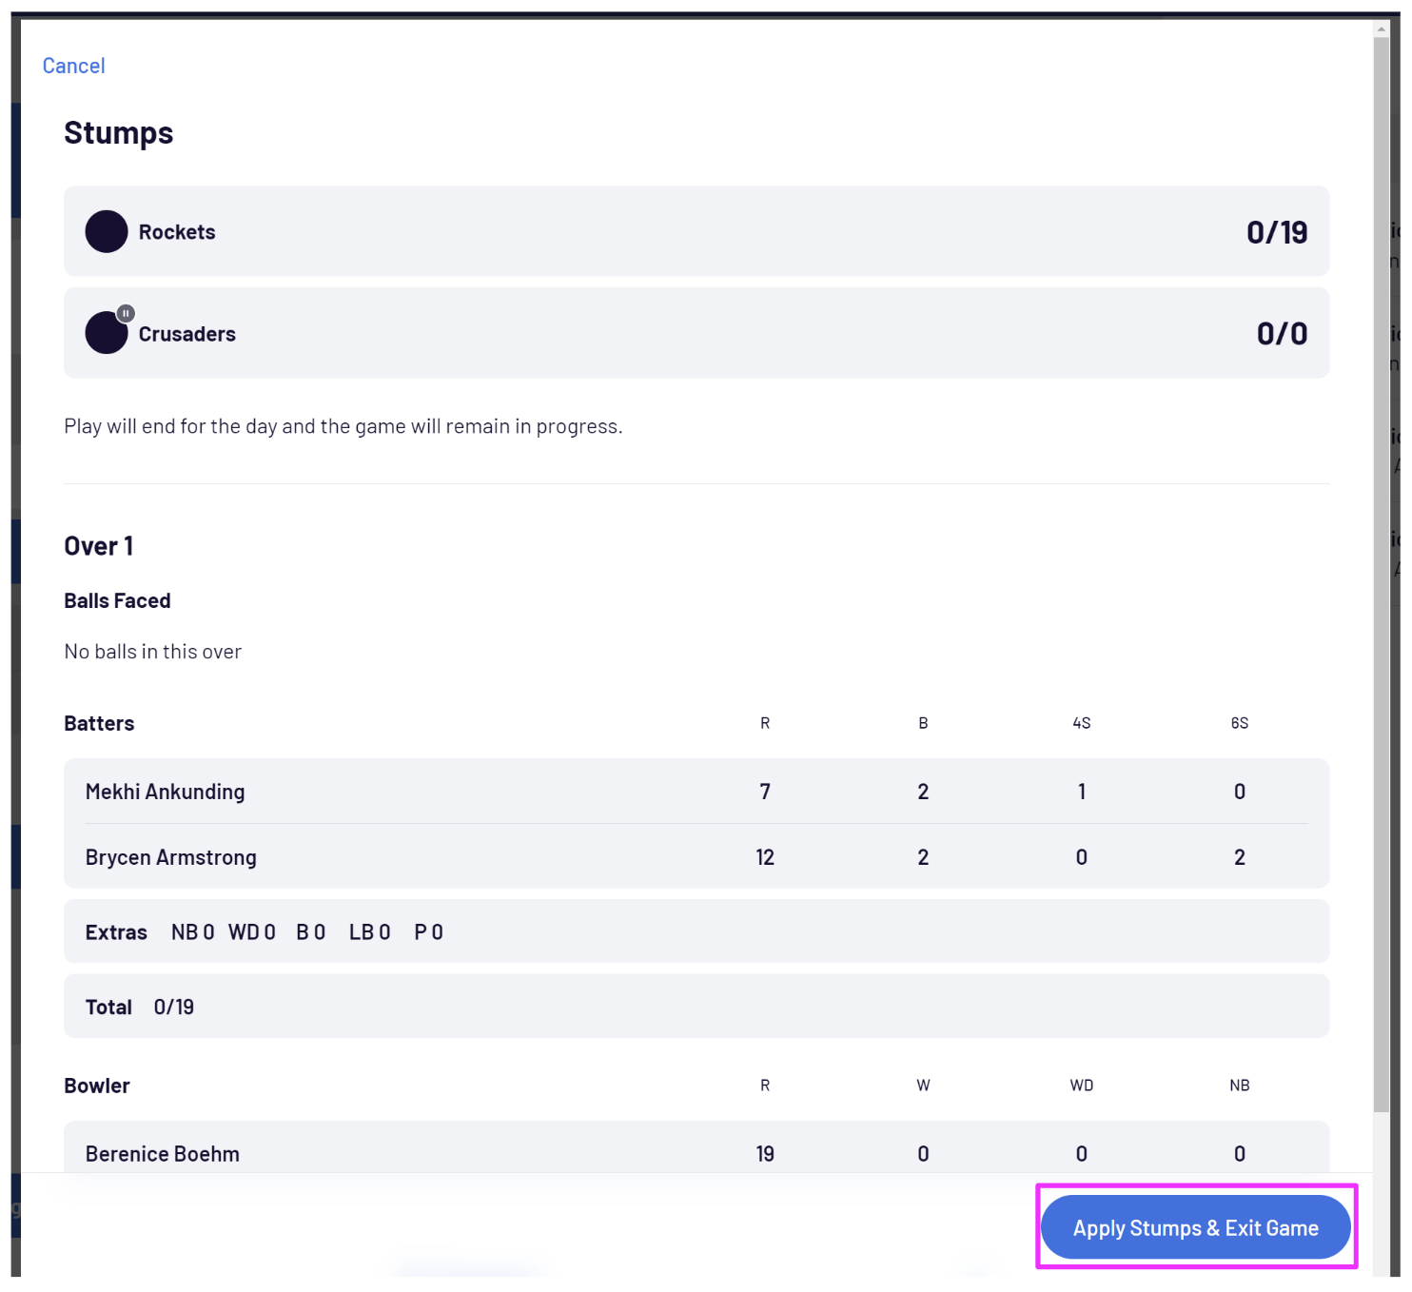The image size is (1412, 1292).
Task: Click the Cancel link
Action: click(73, 66)
